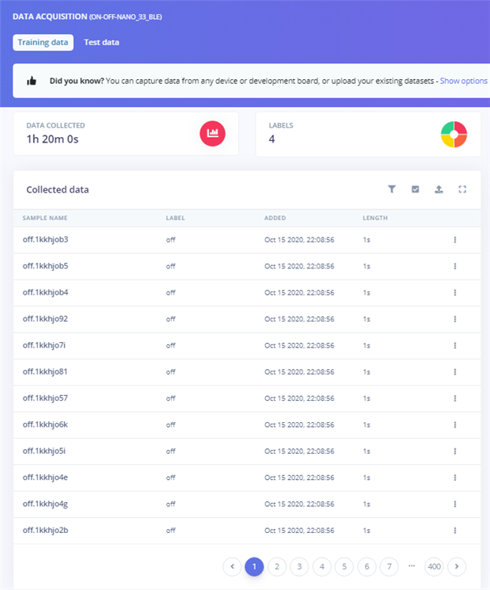Click the upload data icon

pyautogui.click(x=439, y=189)
